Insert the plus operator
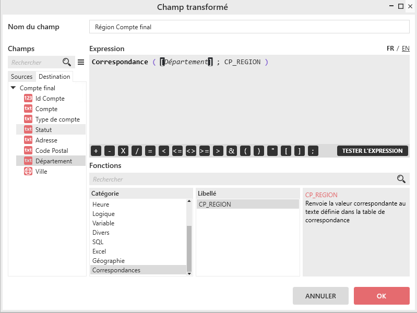The height and width of the screenshot is (313, 417). coord(96,151)
